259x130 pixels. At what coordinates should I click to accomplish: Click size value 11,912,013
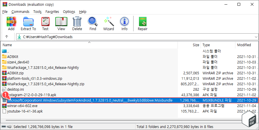[190, 78]
